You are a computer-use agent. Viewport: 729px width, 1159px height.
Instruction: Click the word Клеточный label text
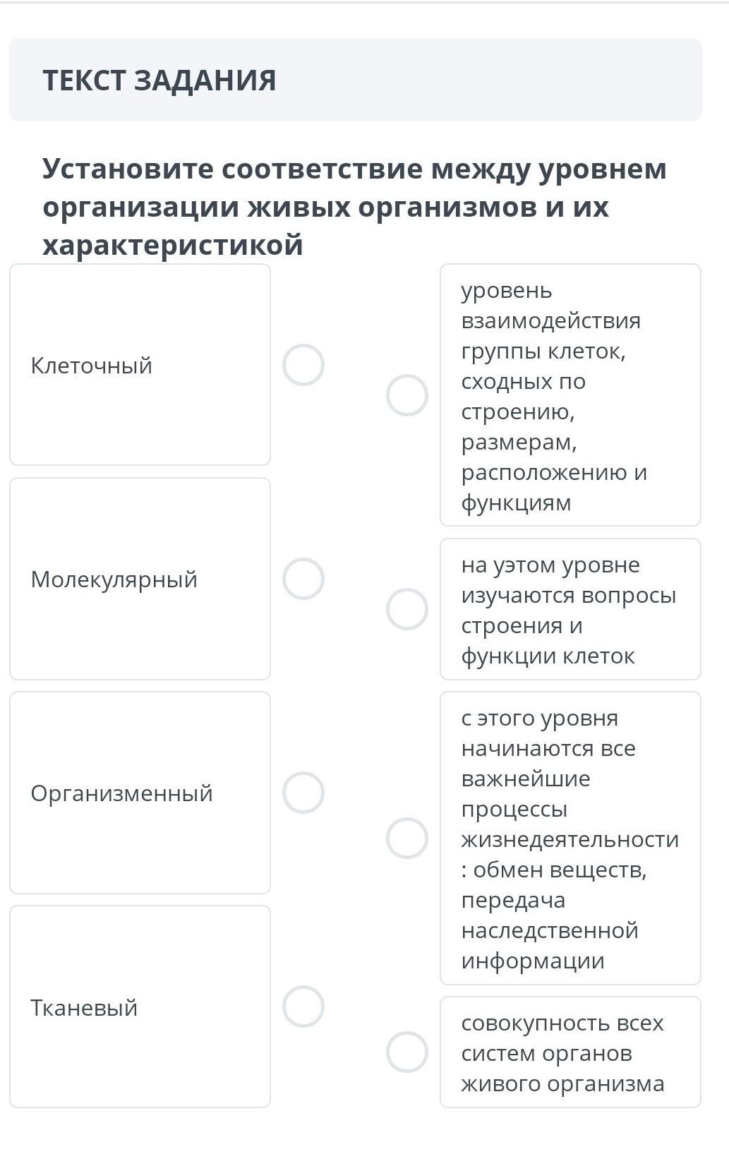[x=92, y=366]
